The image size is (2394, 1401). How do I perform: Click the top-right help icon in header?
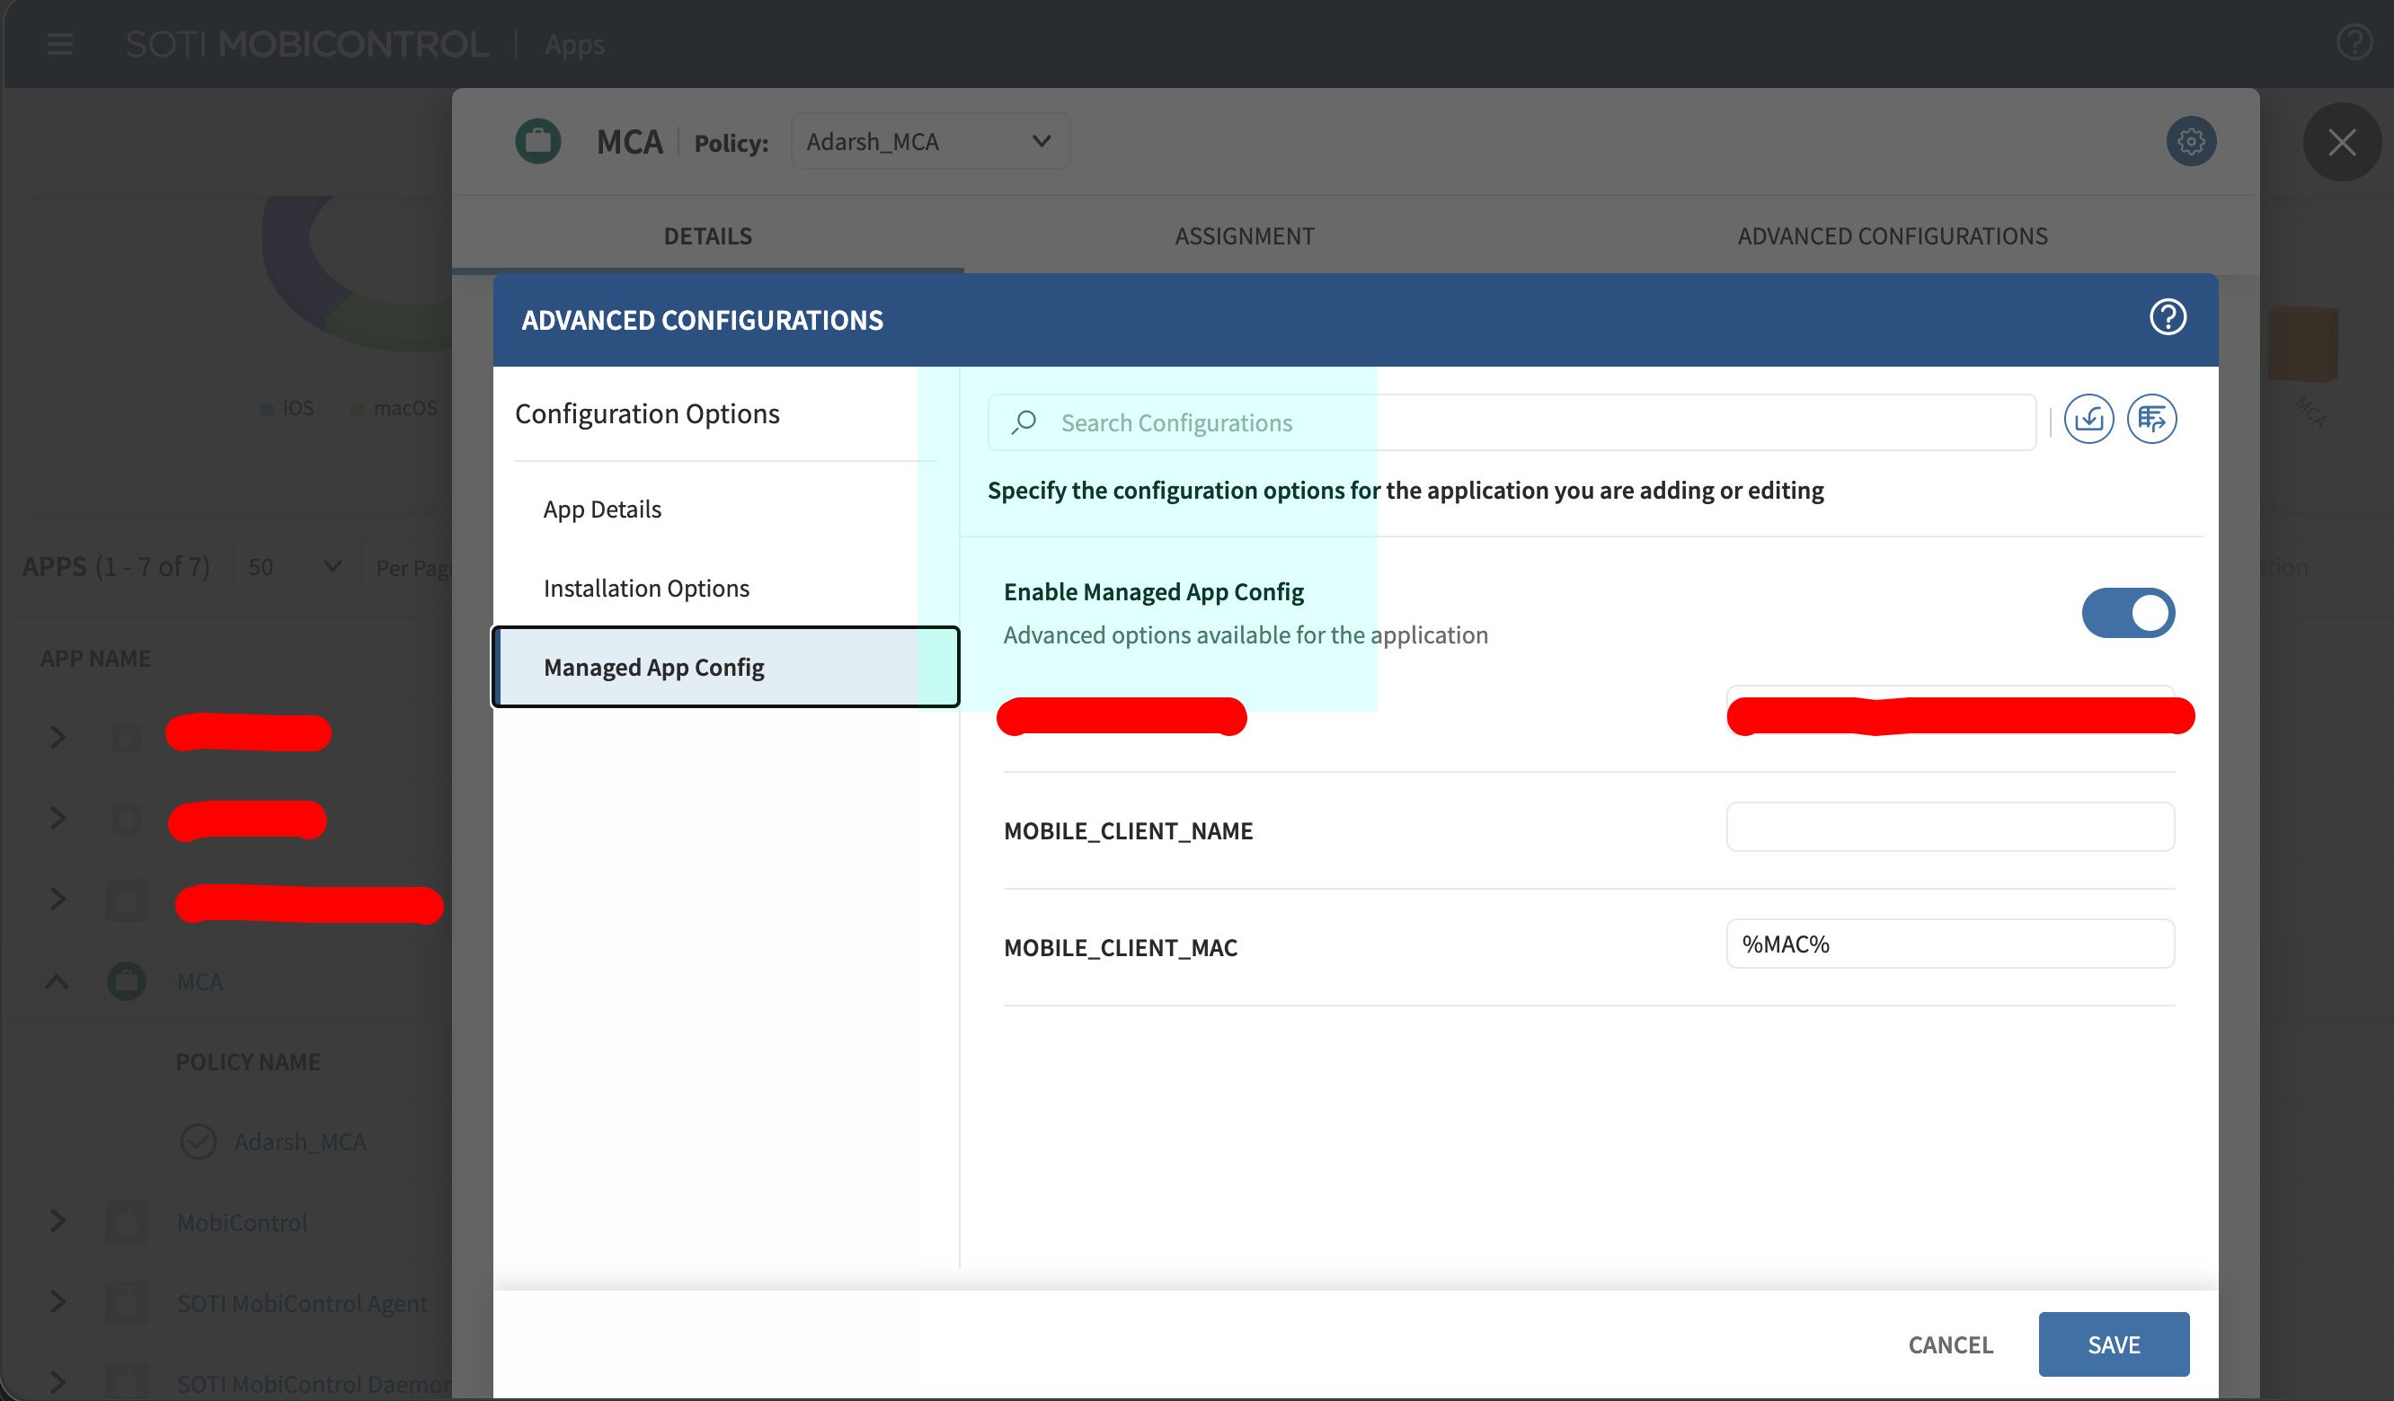[x=2354, y=42]
